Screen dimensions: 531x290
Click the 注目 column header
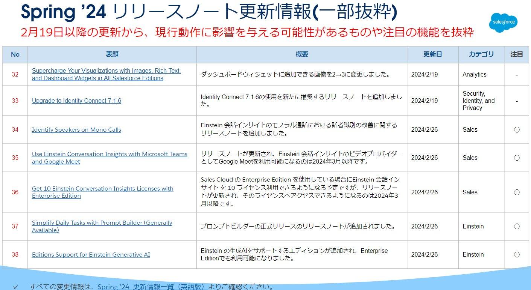point(517,54)
